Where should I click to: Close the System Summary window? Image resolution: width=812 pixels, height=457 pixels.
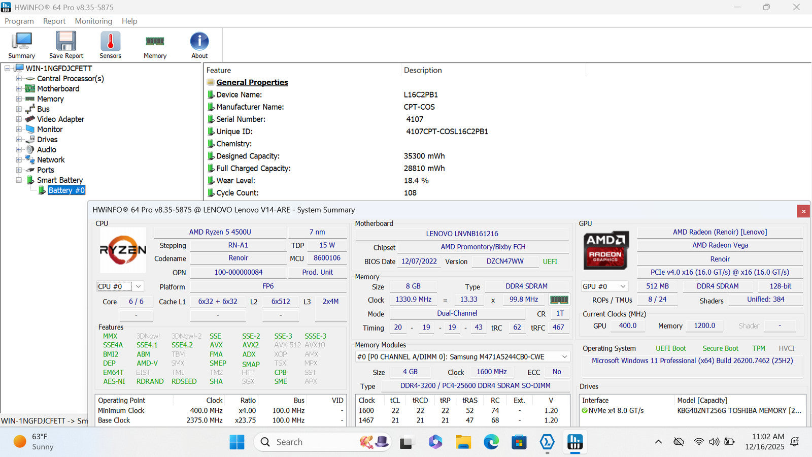coord(803,211)
